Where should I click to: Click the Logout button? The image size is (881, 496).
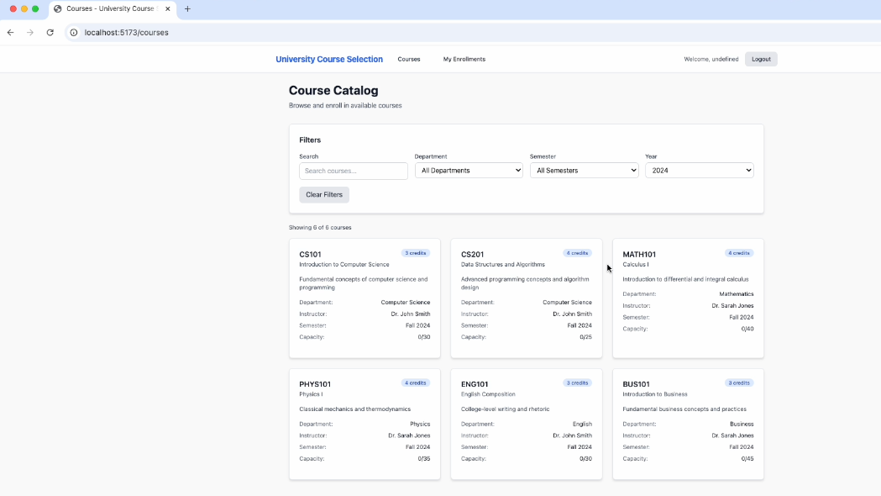761,60
